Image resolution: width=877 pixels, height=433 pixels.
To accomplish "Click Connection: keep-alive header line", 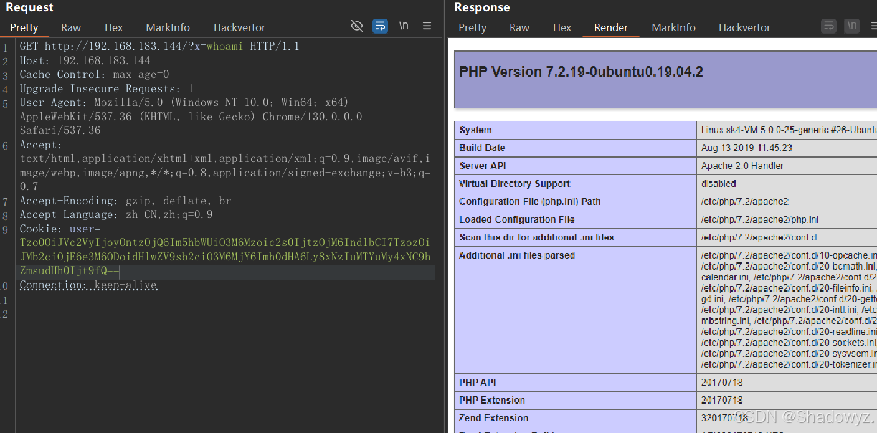I will [x=88, y=285].
